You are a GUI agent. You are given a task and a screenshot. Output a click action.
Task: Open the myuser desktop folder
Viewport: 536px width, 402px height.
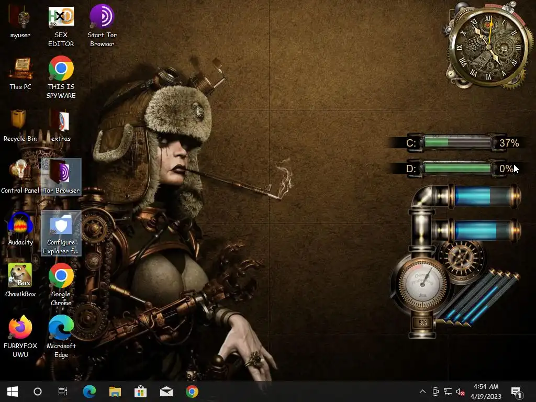20,22
